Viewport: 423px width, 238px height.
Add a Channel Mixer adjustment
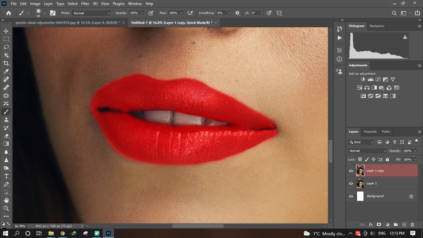coord(389,88)
